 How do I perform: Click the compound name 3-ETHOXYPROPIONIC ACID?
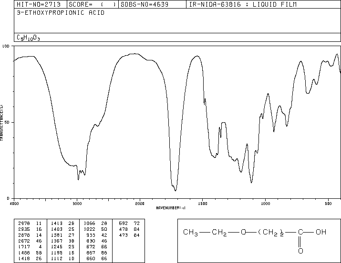61,13
